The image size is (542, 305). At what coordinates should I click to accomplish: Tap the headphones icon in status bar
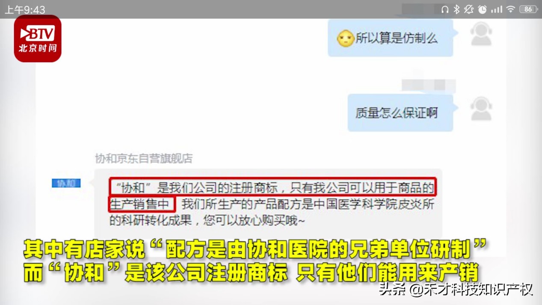445,9
